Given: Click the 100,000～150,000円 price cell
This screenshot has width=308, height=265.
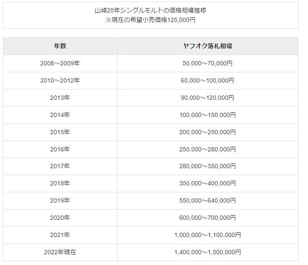Looking at the screenshot, I should (207, 115).
